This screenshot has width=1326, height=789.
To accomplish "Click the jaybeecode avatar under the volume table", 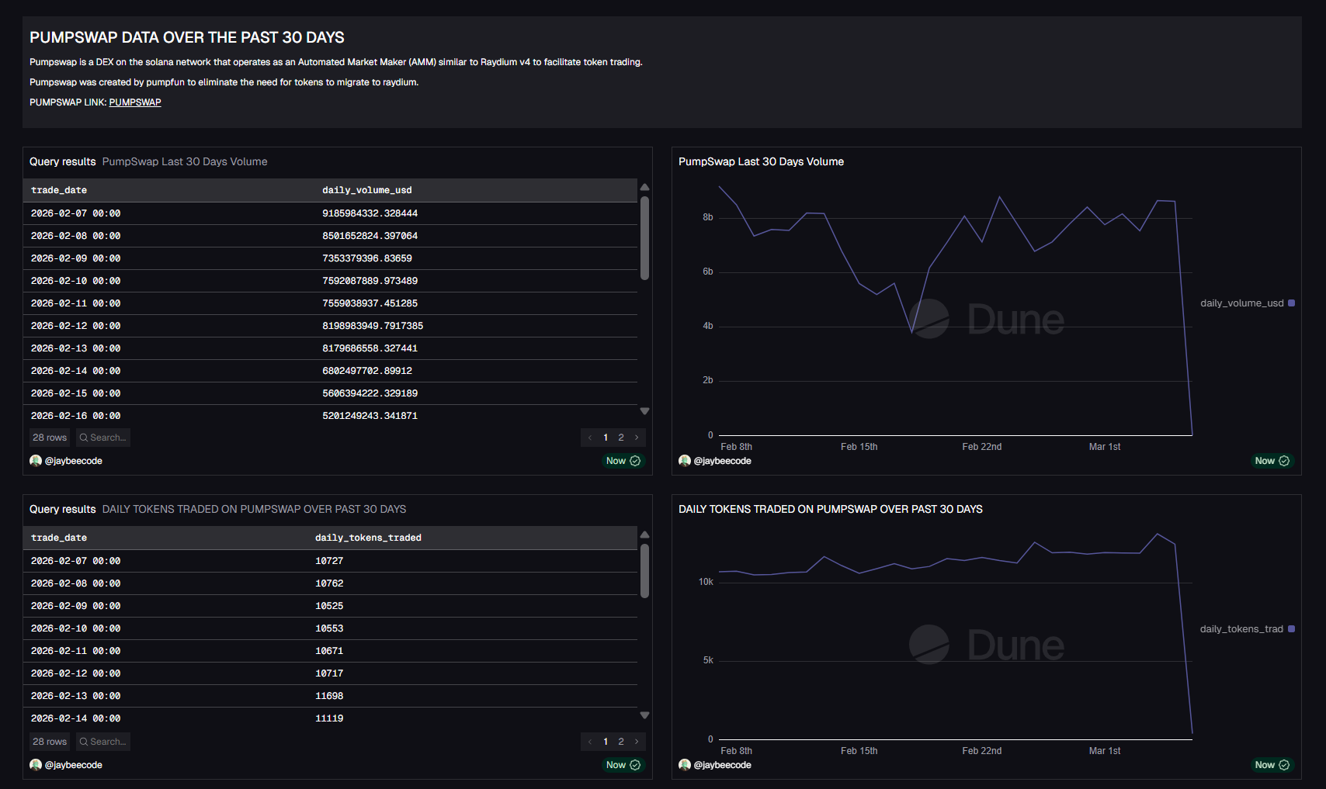I will 36,461.
